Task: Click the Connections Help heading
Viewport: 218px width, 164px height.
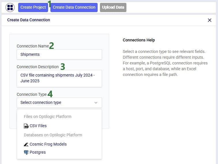Action: pyautogui.click(x=139, y=40)
